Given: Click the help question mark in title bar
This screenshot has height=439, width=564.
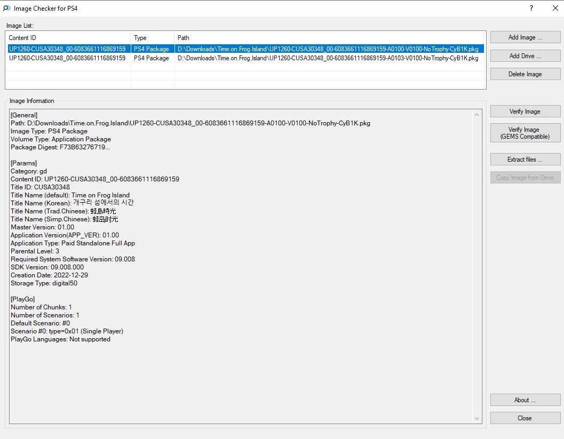Looking at the screenshot, I should [x=531, y=9].
